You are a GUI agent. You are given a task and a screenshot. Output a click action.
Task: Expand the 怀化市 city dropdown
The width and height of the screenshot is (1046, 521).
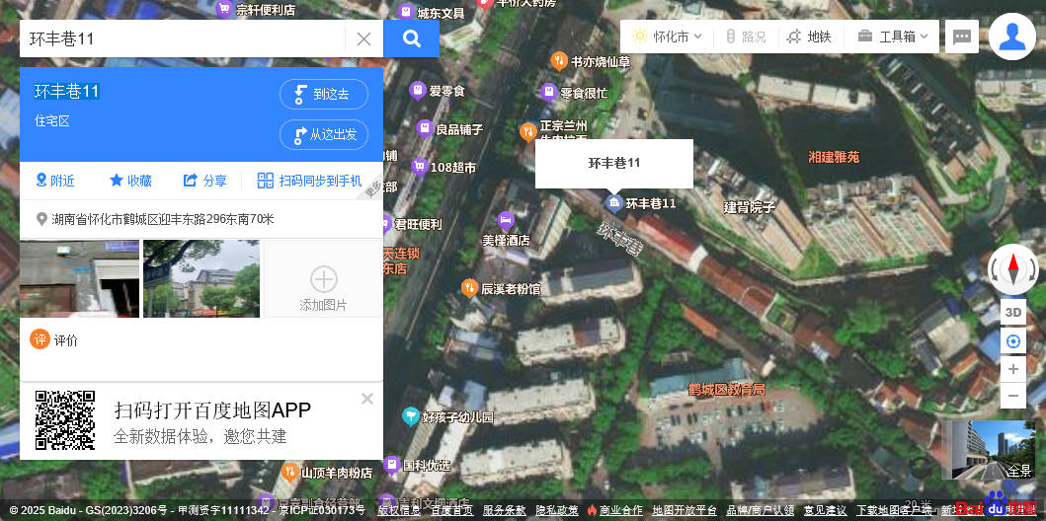pos(667,37)
